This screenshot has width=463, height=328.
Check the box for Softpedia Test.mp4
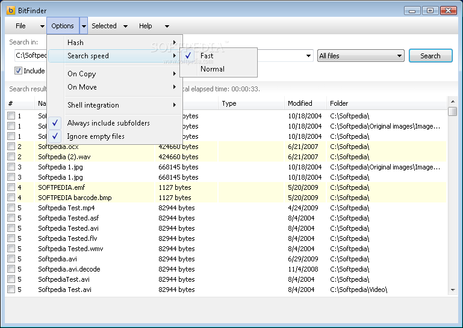[11, 208]
